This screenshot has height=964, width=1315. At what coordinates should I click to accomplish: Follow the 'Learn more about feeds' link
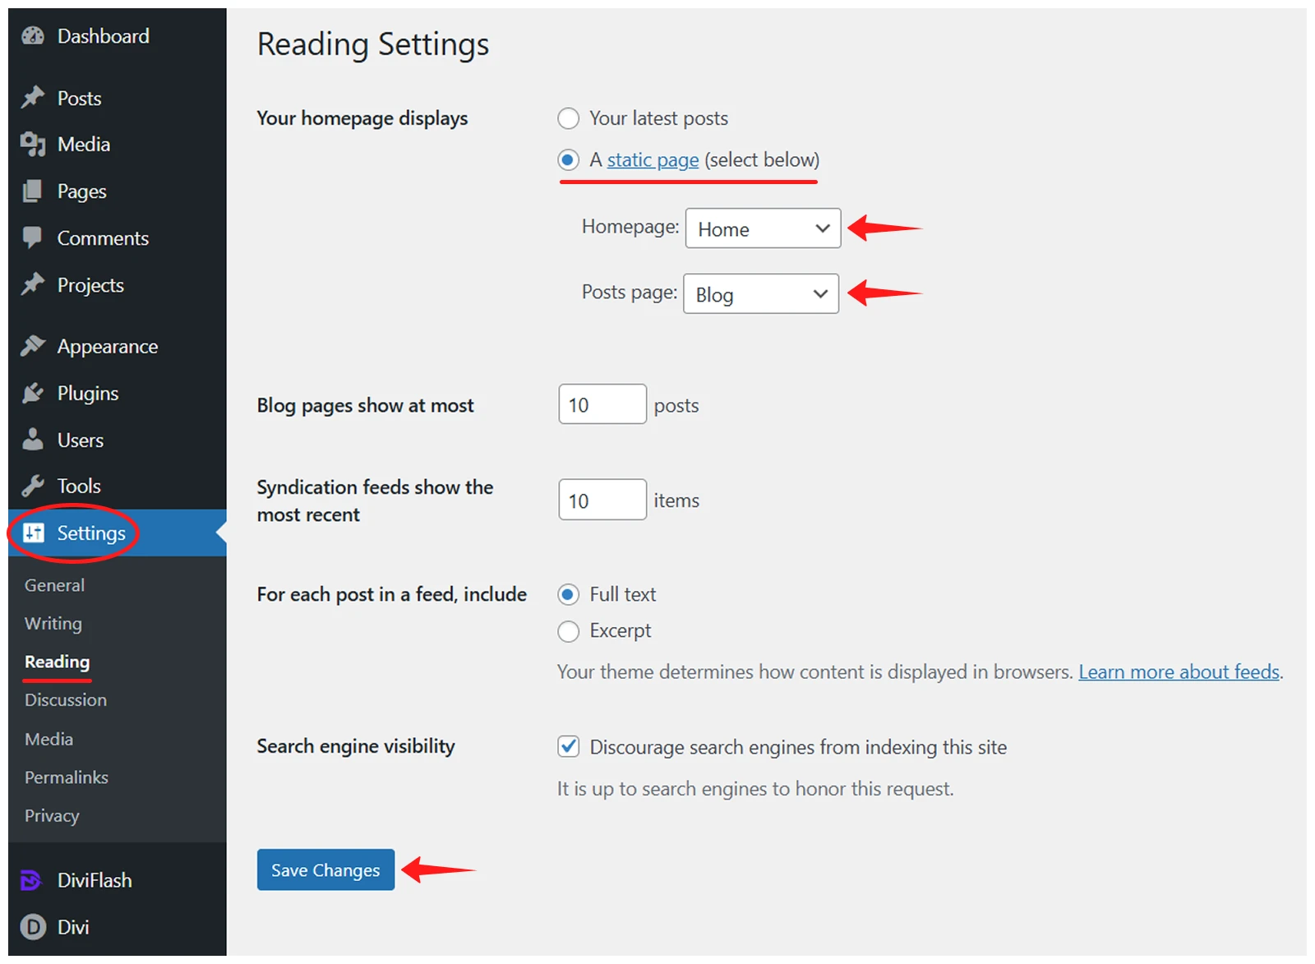[x=1179, y=672]
